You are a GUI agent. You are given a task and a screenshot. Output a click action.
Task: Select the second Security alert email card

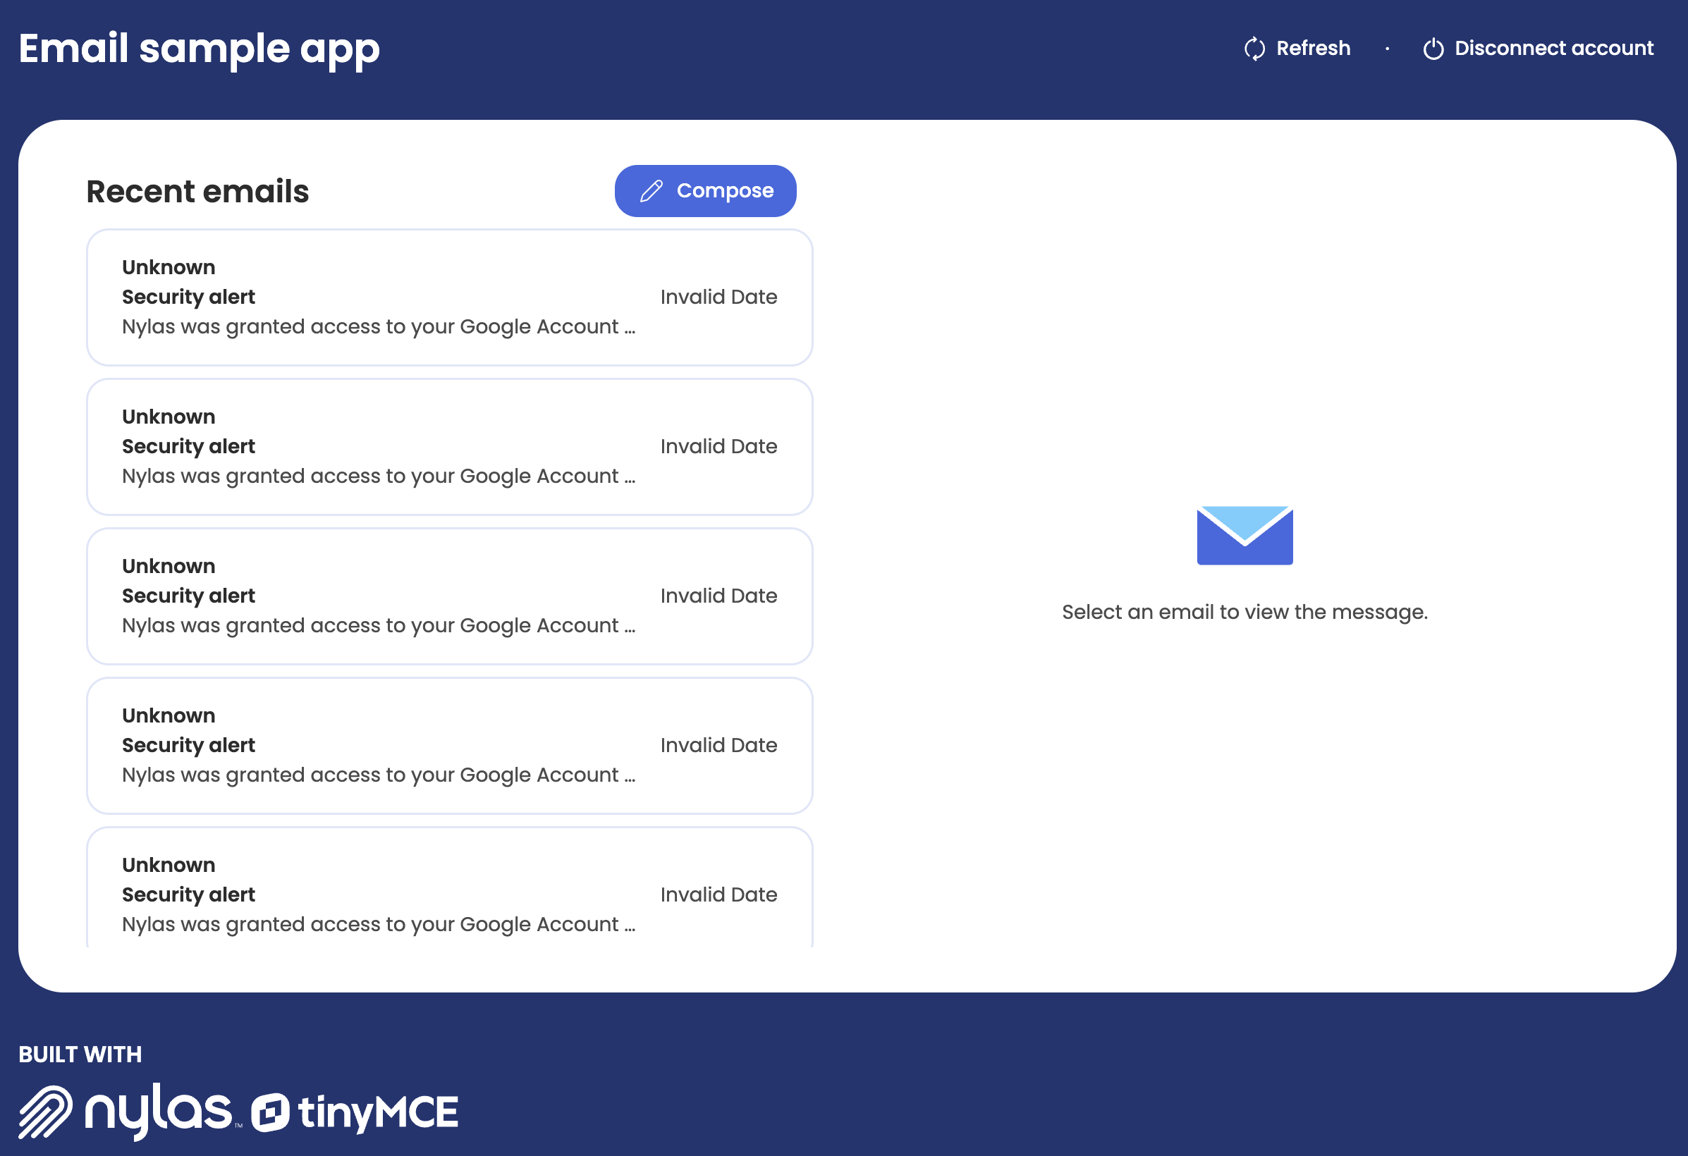[450, 447]
